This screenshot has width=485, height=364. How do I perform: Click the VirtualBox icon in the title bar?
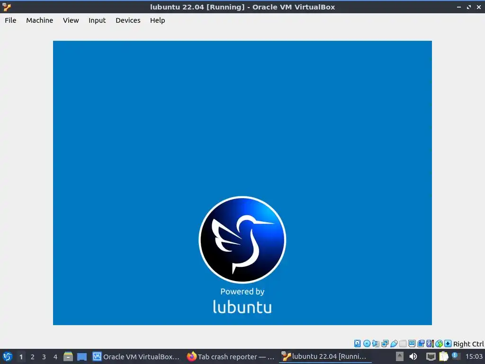pos(7,7)
